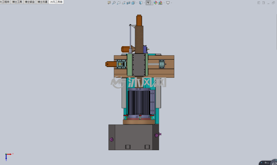The width and height of the screenshot is (277, 165).
Task: Click the large gray base block of the model
Action: point(133,137)
